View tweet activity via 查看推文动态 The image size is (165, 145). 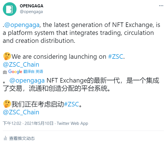coord(22,138)
